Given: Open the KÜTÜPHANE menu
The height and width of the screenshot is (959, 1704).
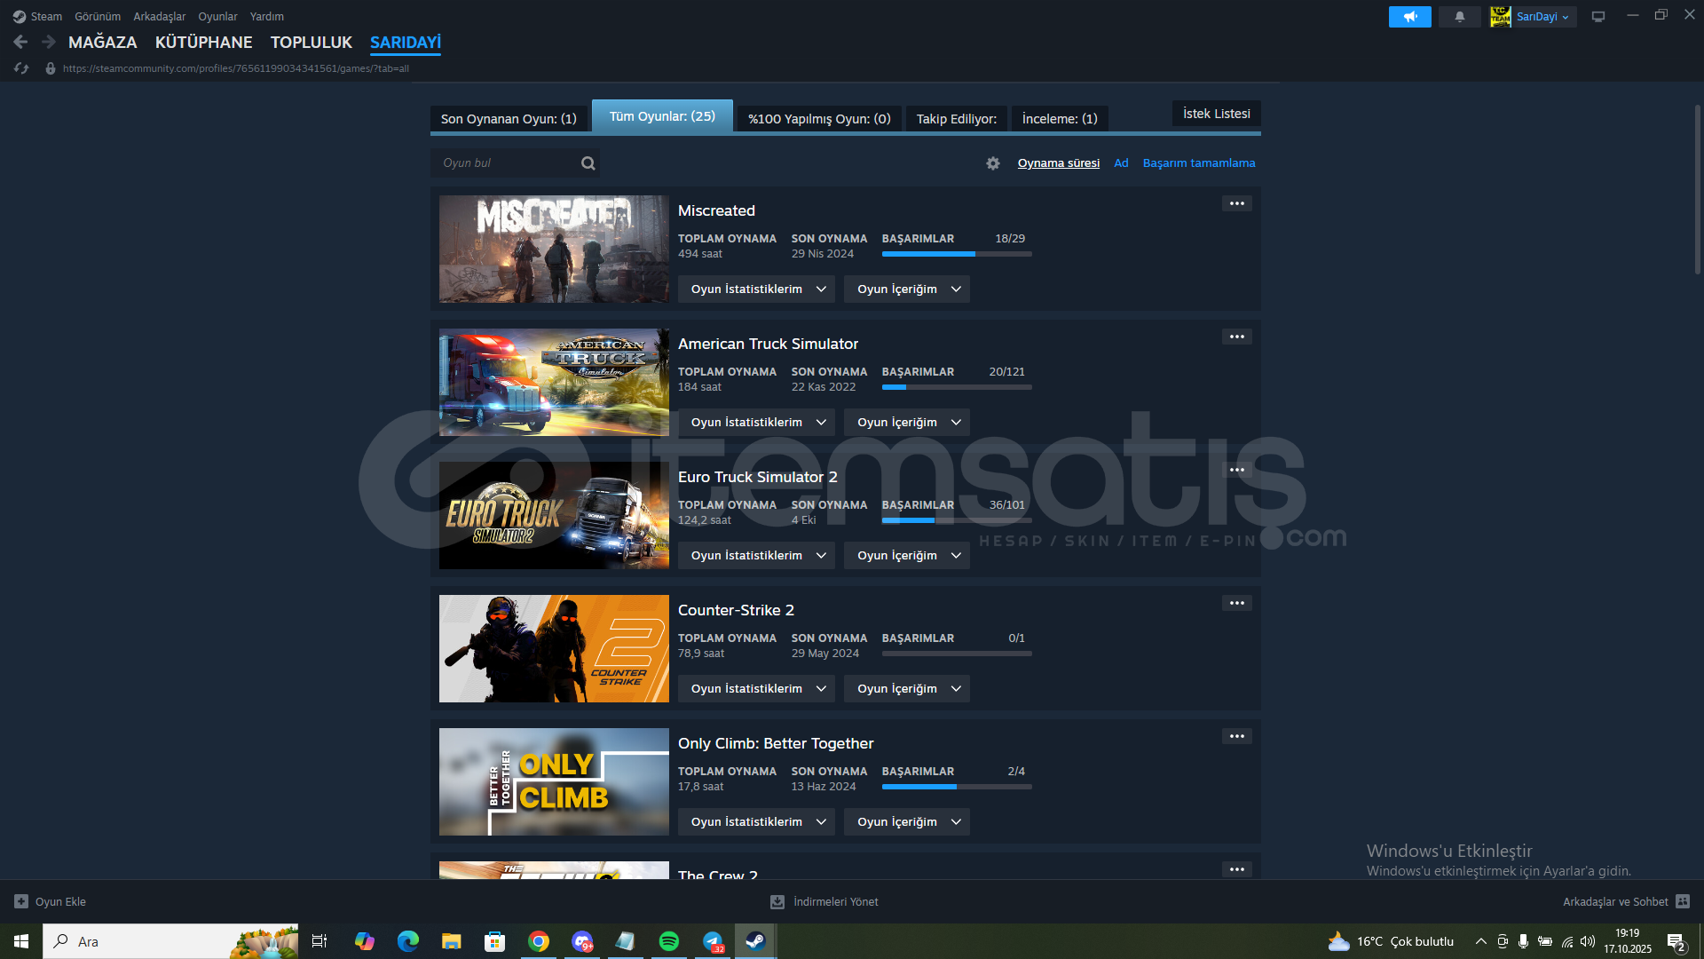Looking at the screenshot, I should [203, 42].
